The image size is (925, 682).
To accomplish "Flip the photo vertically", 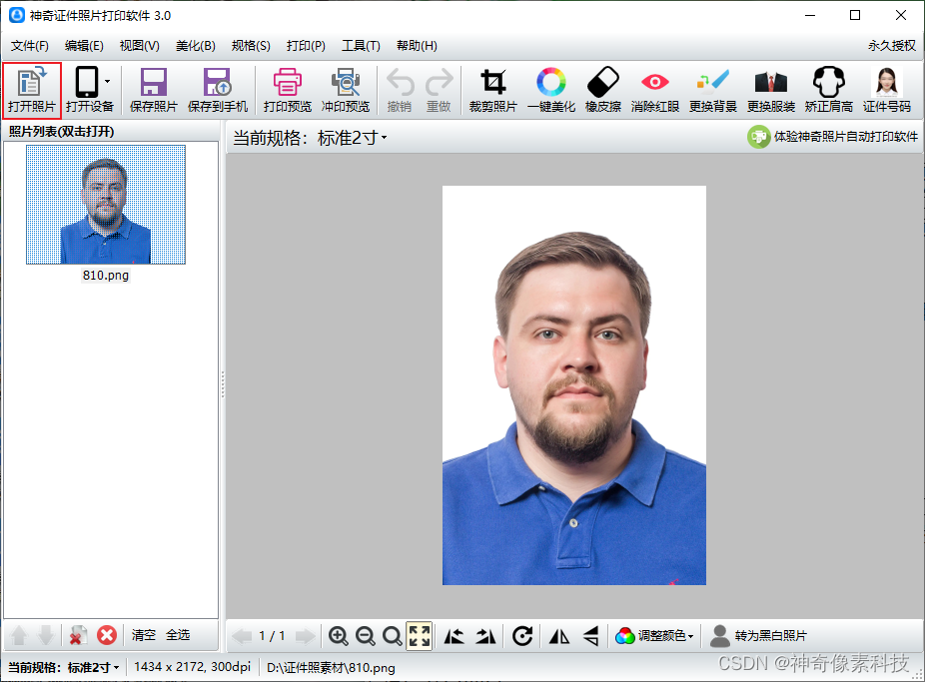I will click(x=591, y=636).
